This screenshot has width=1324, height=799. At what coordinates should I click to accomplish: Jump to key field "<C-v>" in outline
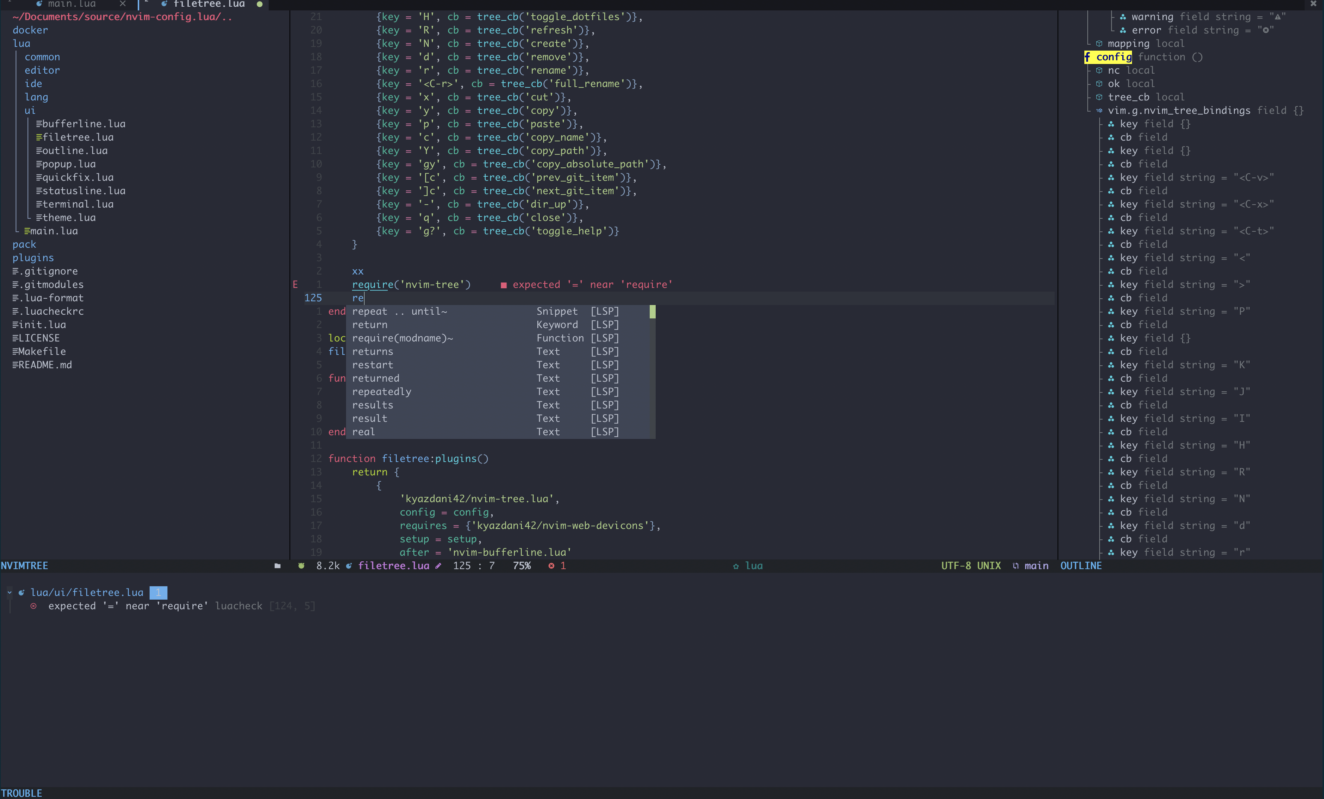[x=1197, y=178]
